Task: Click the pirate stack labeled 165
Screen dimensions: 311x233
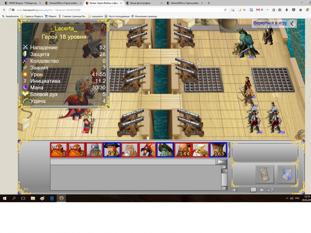Action: click(x=276, y=122)
